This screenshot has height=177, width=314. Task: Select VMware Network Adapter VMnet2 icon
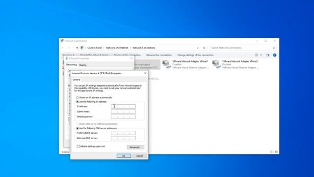(x=216, y=64)
